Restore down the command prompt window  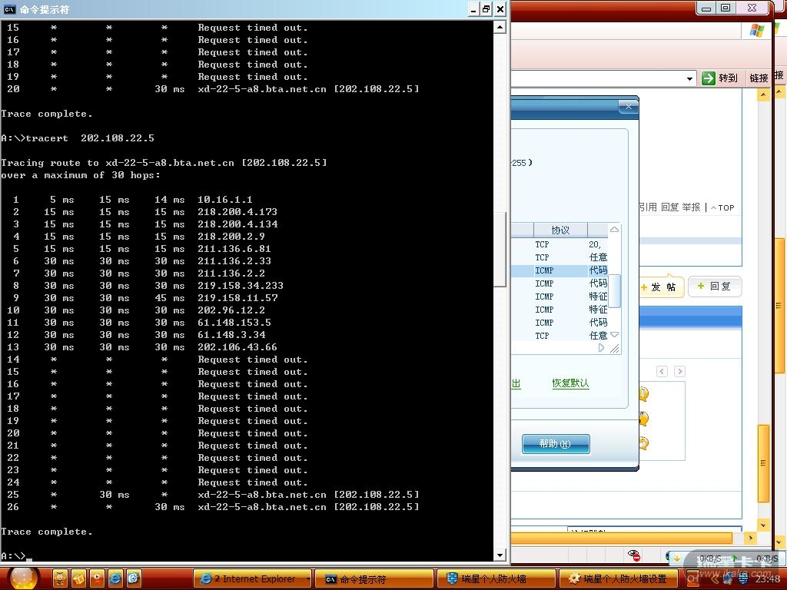486,9
